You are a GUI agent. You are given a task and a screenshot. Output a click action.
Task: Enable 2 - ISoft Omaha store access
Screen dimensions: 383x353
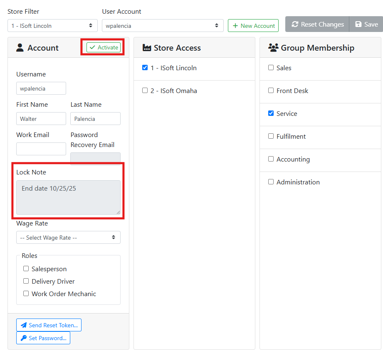click(x=145, y=91)
